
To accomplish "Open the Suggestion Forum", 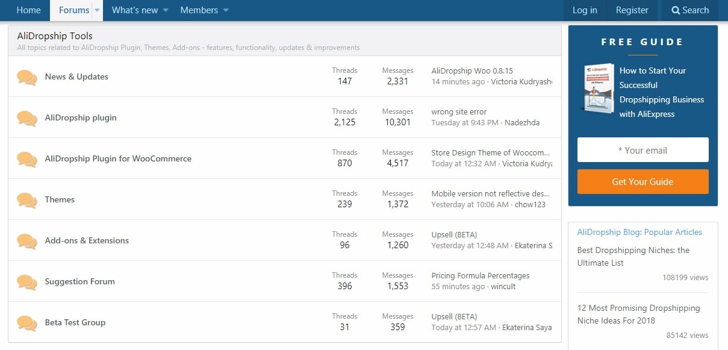I will 79,282.
